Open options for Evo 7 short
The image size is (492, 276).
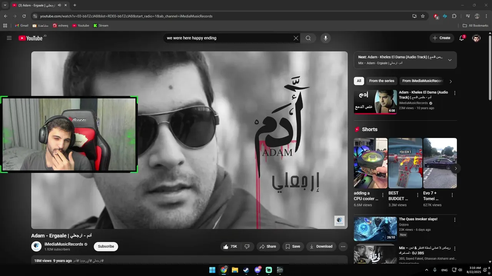point(452,195)
